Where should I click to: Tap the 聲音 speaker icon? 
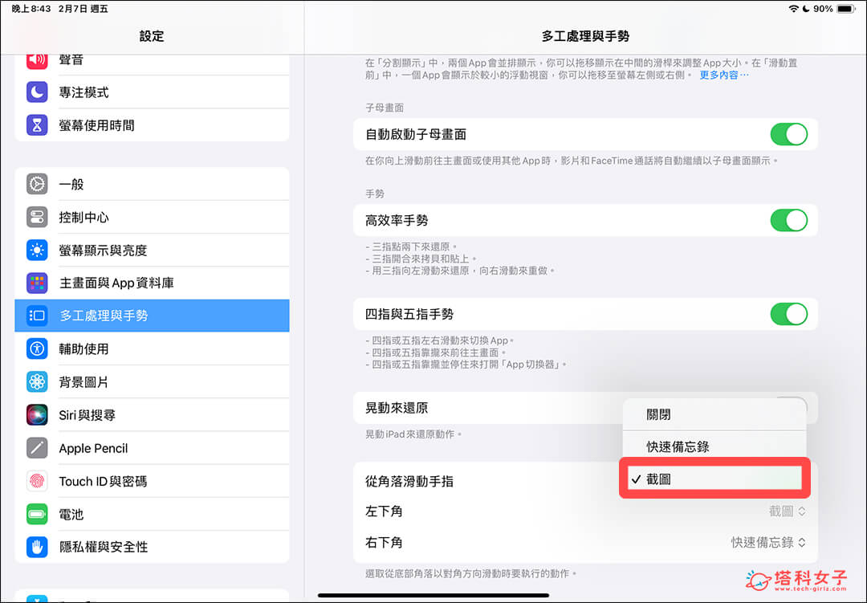tap(37, 60)
